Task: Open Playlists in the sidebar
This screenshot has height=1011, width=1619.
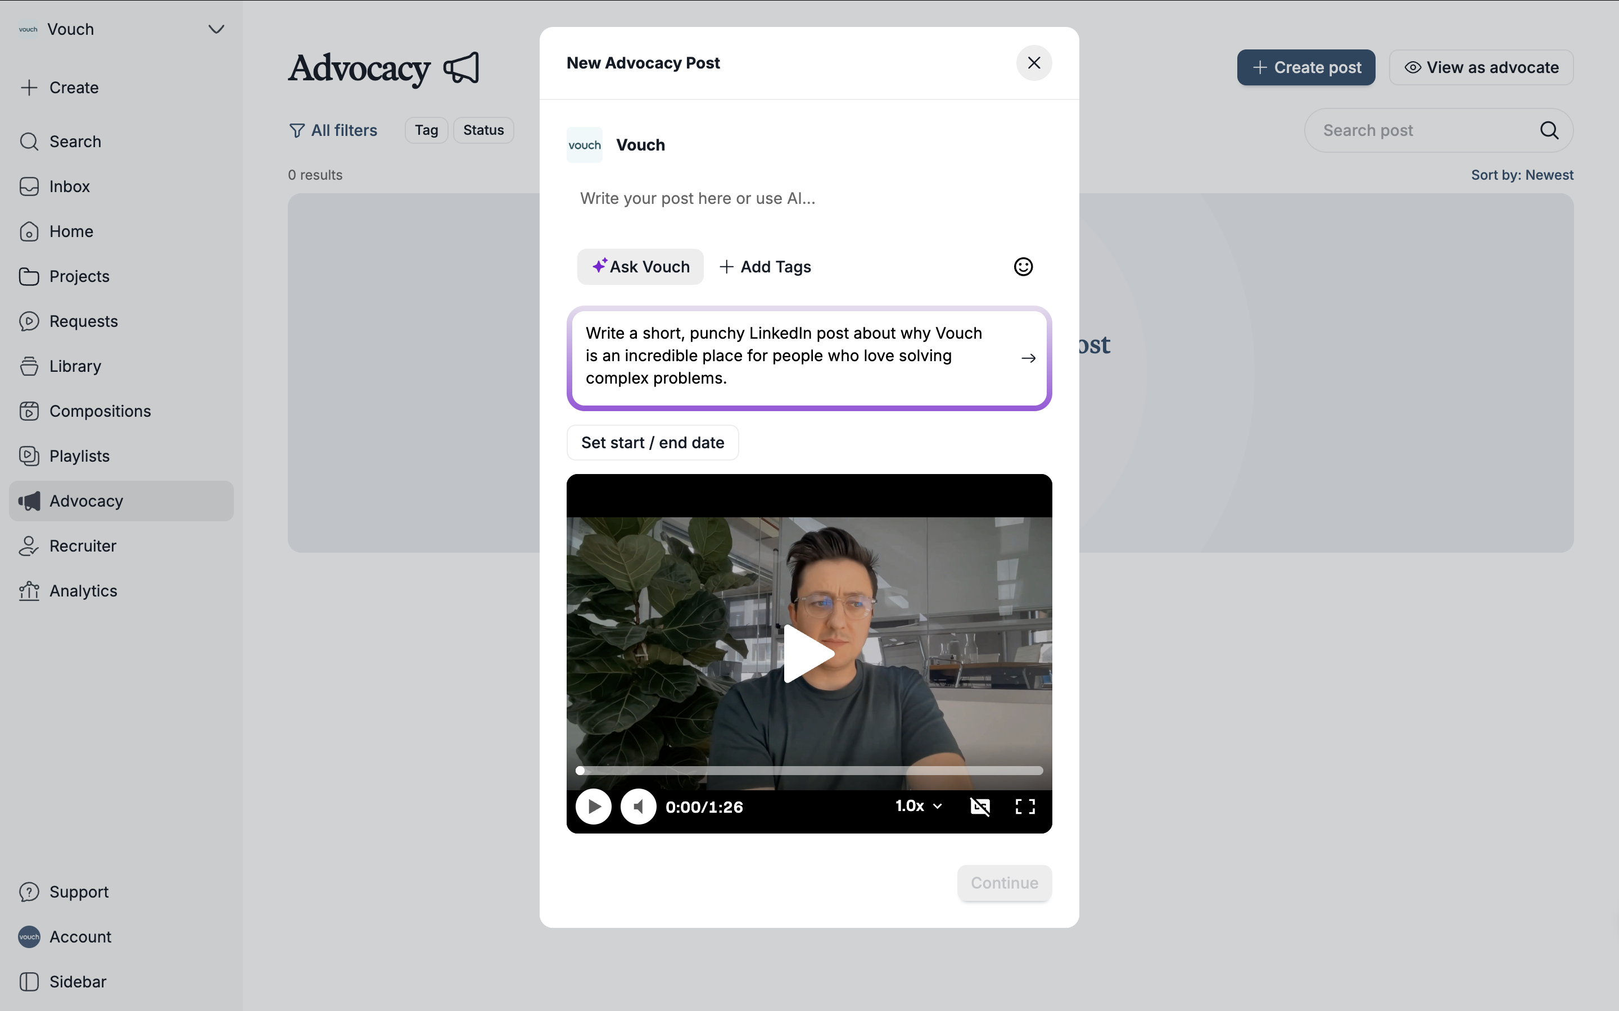Action: click(79, 456)
